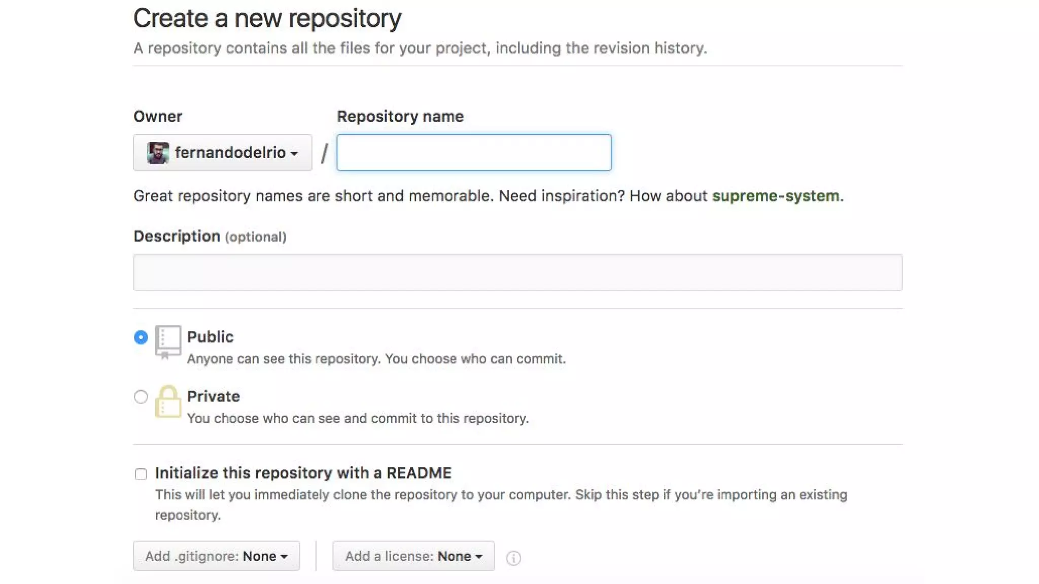Click into the Description text field
The image size is (1039, 584).
click(517, 272)
